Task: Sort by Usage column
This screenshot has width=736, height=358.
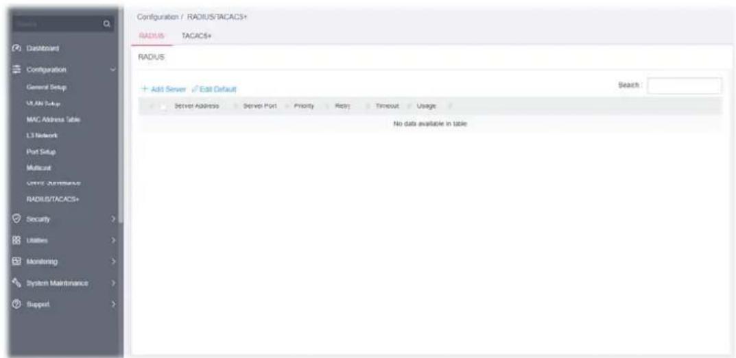Action: tap(426, 106)
